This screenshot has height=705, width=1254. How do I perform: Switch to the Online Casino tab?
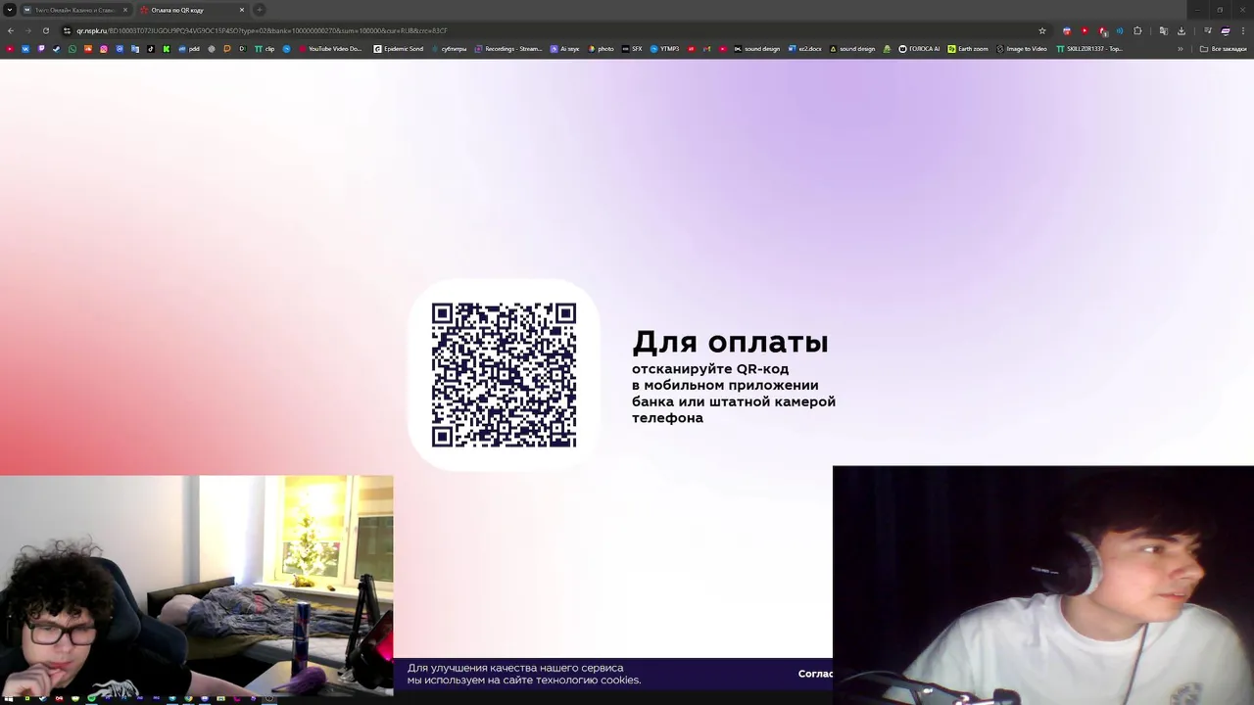pos(74,10)
